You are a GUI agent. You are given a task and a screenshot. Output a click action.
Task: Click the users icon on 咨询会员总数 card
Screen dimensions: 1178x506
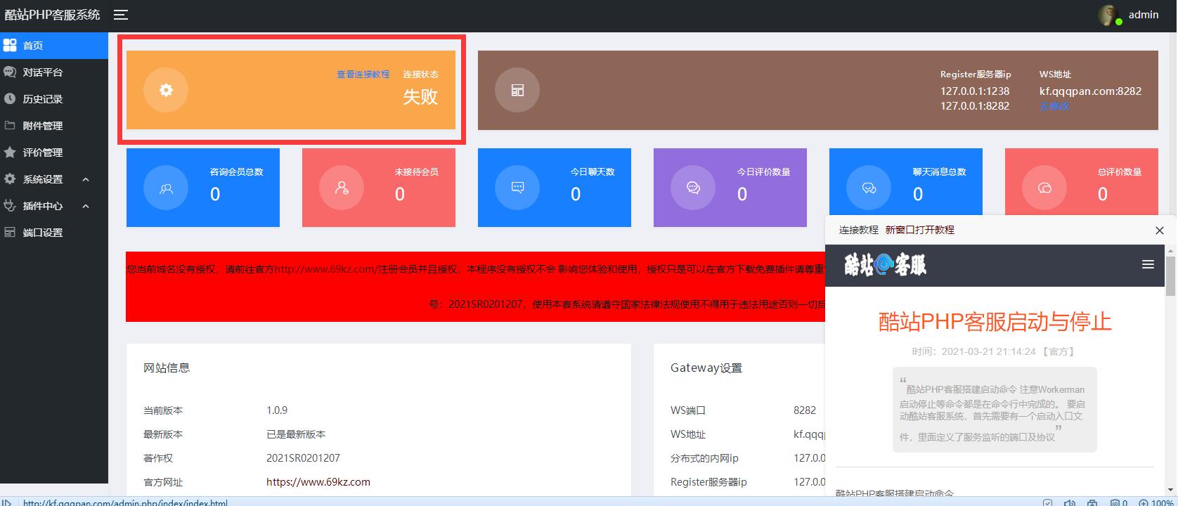tap(166, 188)
